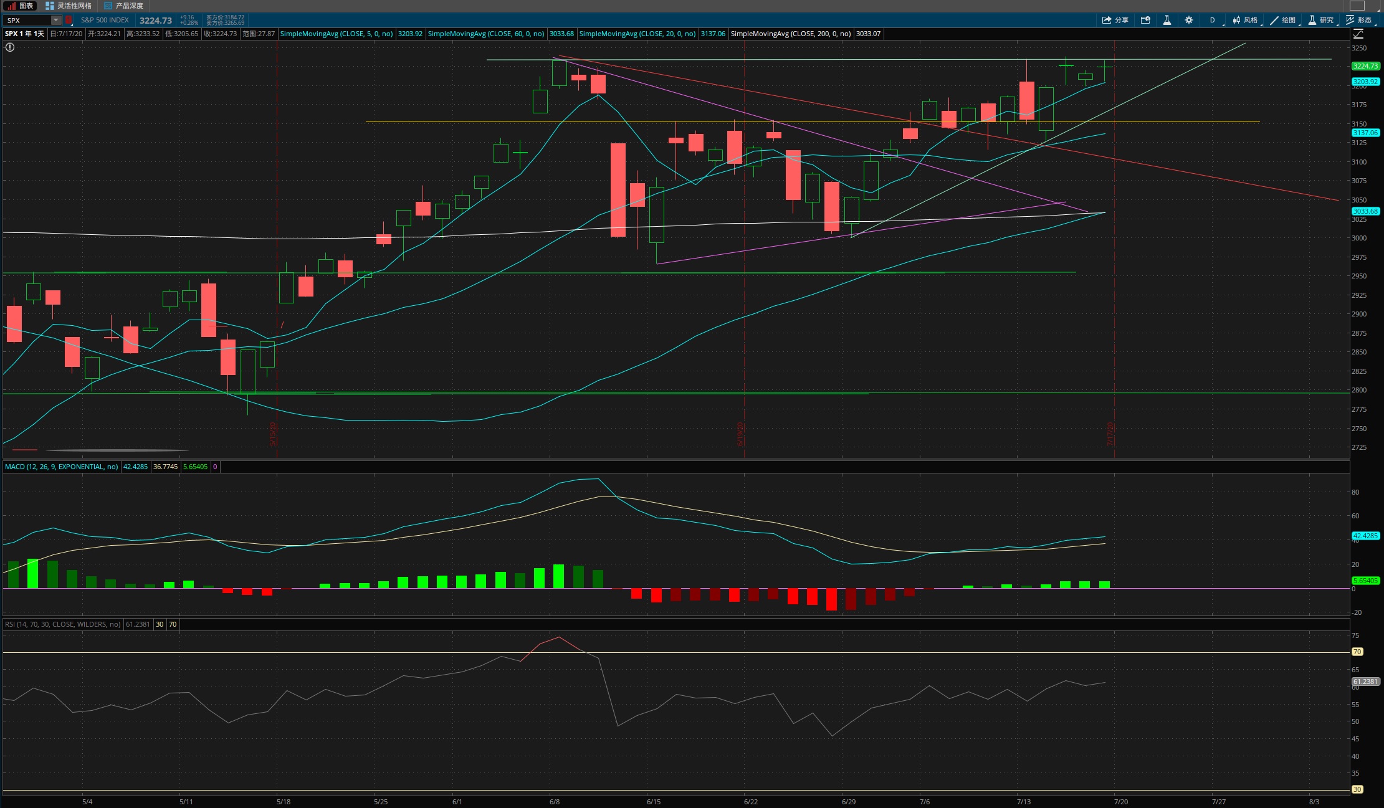Open the SPX symbol dropdown arrow
The image size is (1384, 808).
coord(56,21)
